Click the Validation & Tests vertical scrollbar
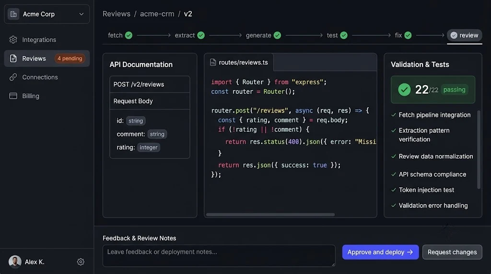Viewport: 491px width, 274px height. [479, 149]
